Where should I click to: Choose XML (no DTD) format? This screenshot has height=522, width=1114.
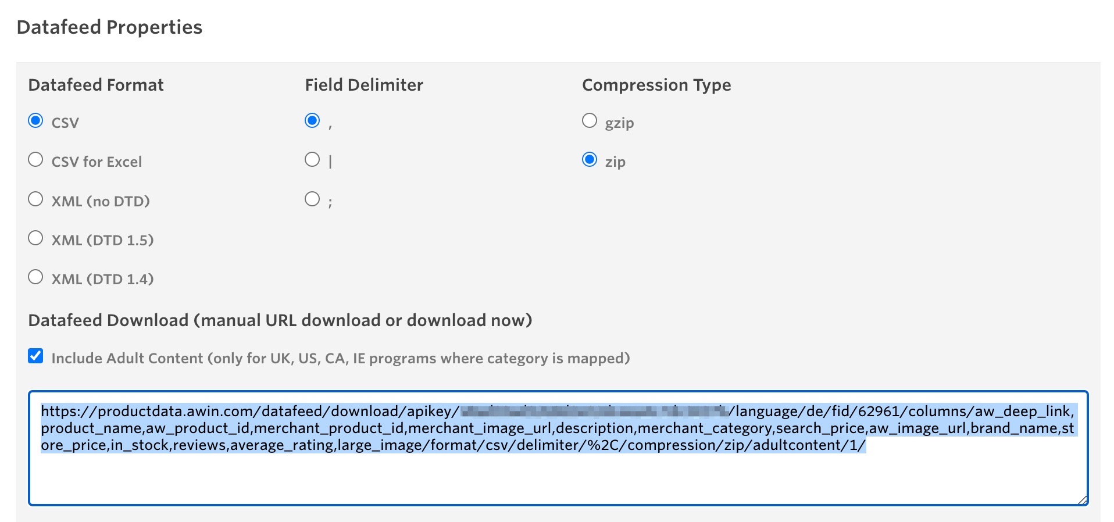pos(35,199)
